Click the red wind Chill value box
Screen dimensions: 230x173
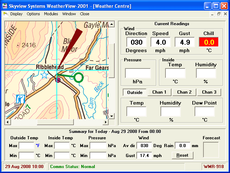(209, 42)
